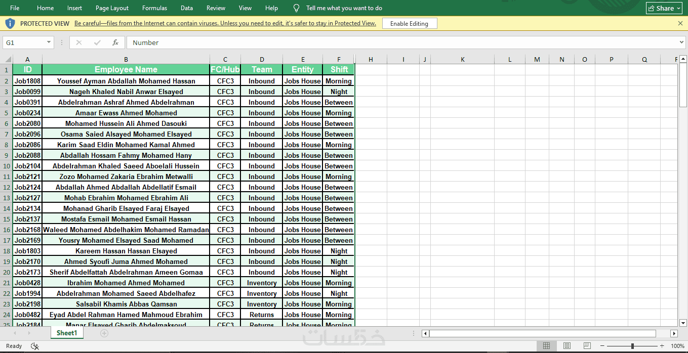Click the zoom slider handle
Screen dimensions: 688x353
point(632,346)
